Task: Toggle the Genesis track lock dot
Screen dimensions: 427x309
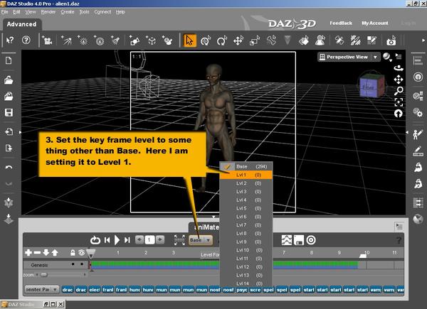Action: point(73,264)
